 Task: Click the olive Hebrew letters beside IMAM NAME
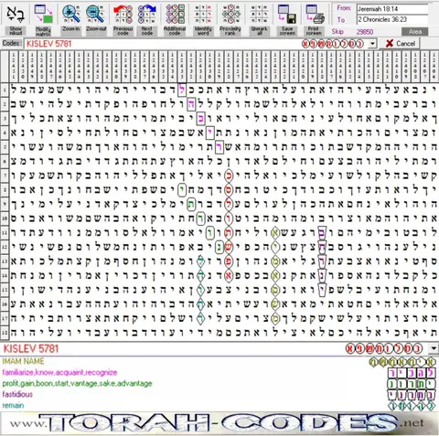coord(402,362)
